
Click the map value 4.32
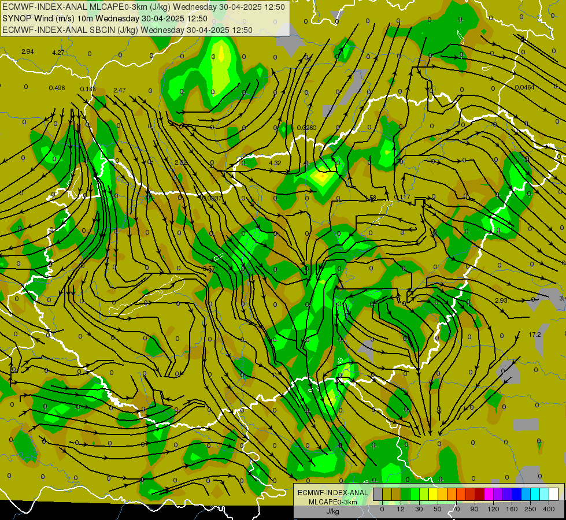pos(275,163)
